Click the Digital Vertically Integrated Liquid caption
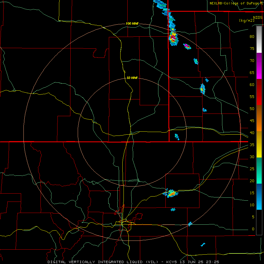This screenshot has height=264, width=264. [x=133, y=262]
